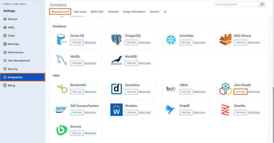Open the AI tab
Viewport: 274px width, 143px height.
[165, 12]
